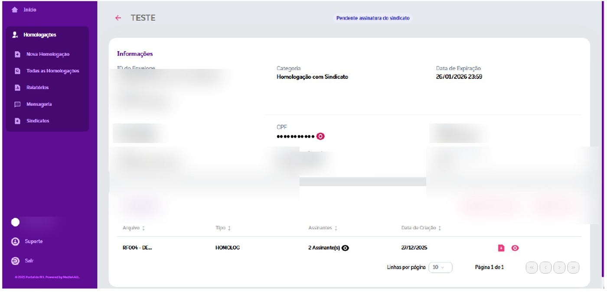Click the Informações section heading
The image size is (607, 292).
(135, 54)
